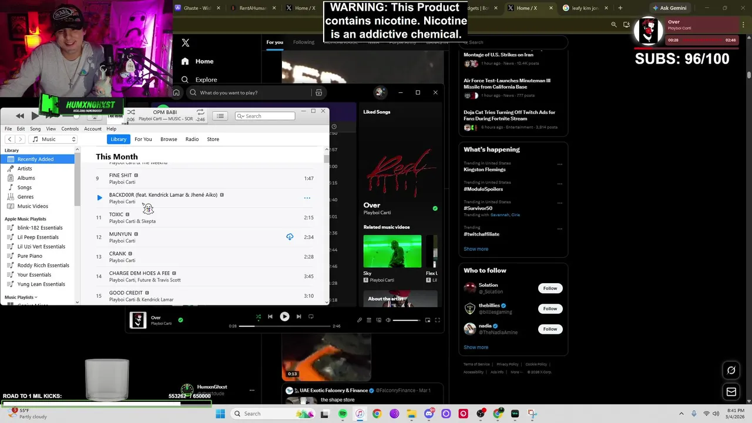
Task: Open Spotify miniplayer icon
Action: (428, 320)
